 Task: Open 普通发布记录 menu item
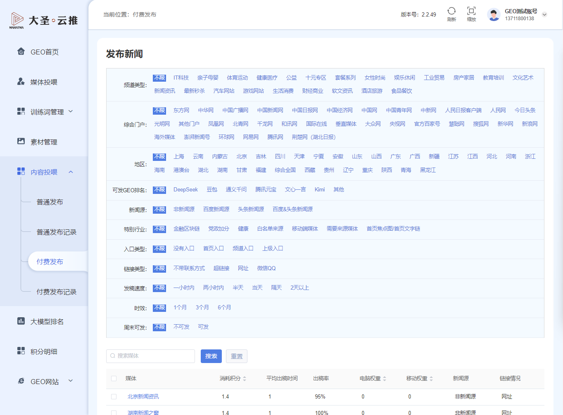57,232
